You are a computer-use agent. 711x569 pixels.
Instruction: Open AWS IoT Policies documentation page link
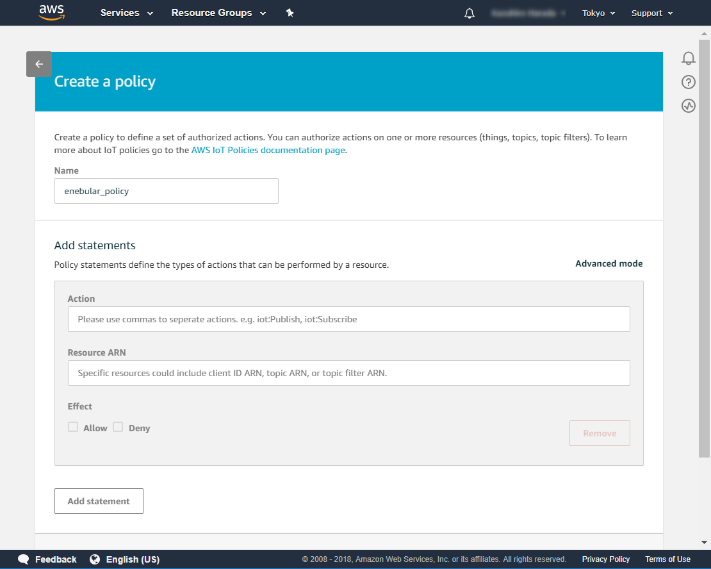[268, 150]
